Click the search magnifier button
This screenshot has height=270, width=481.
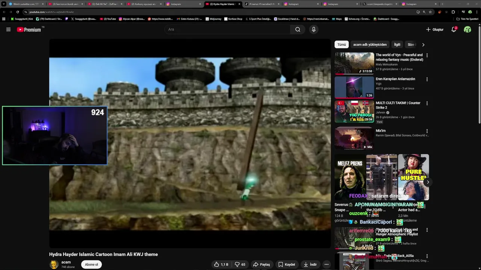point(298,29)
